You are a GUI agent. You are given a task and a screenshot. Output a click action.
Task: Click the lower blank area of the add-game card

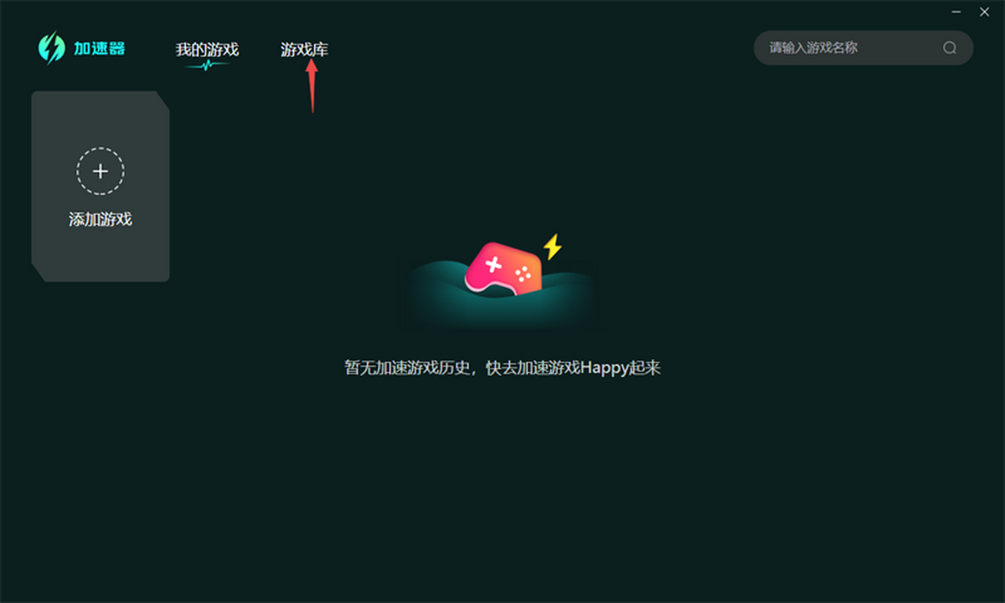tap(100, 256)
